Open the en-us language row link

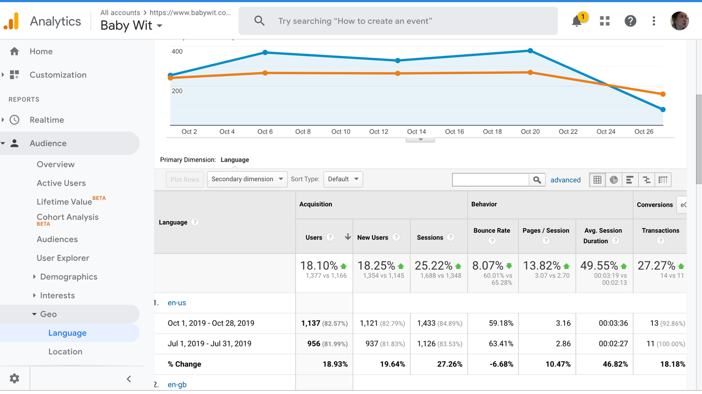(x=177, y=303)
